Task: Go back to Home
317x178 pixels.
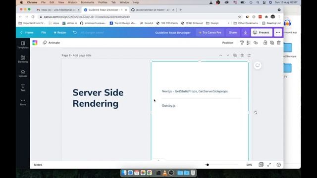Action: coord(27,33)
